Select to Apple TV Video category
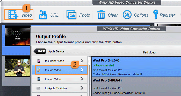The image size is (181, 96). (60, 88)
